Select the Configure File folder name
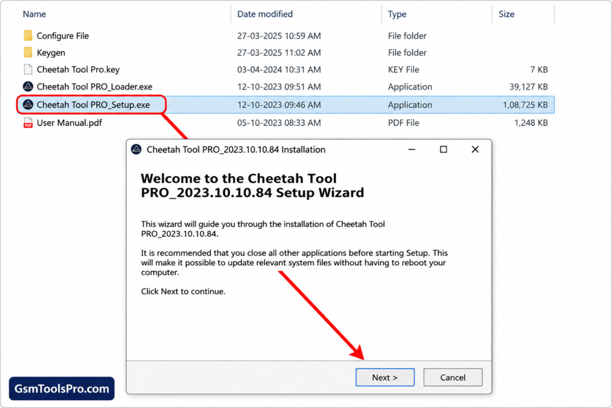The height and width of the screenshot is (408, 612). point(63,36)
